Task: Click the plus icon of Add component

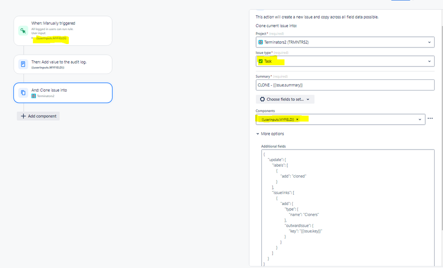Action: coord(24,116)
